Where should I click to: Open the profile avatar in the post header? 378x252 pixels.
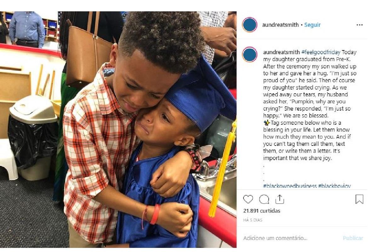[250, 25]
